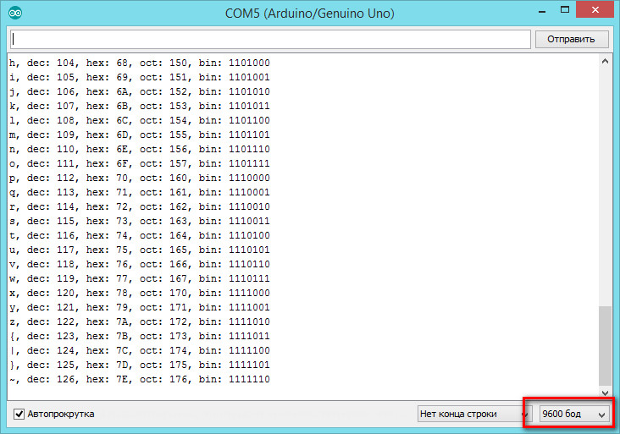Click the vertical scrollbar thumb

point(605,345)
